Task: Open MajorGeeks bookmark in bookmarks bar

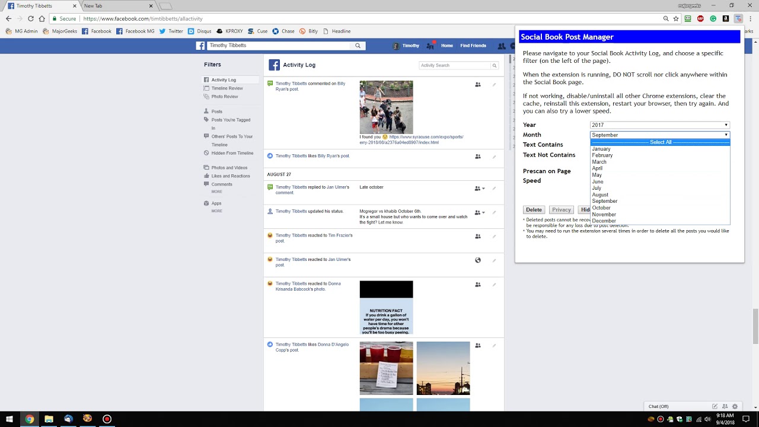Action: click(59, 31)
